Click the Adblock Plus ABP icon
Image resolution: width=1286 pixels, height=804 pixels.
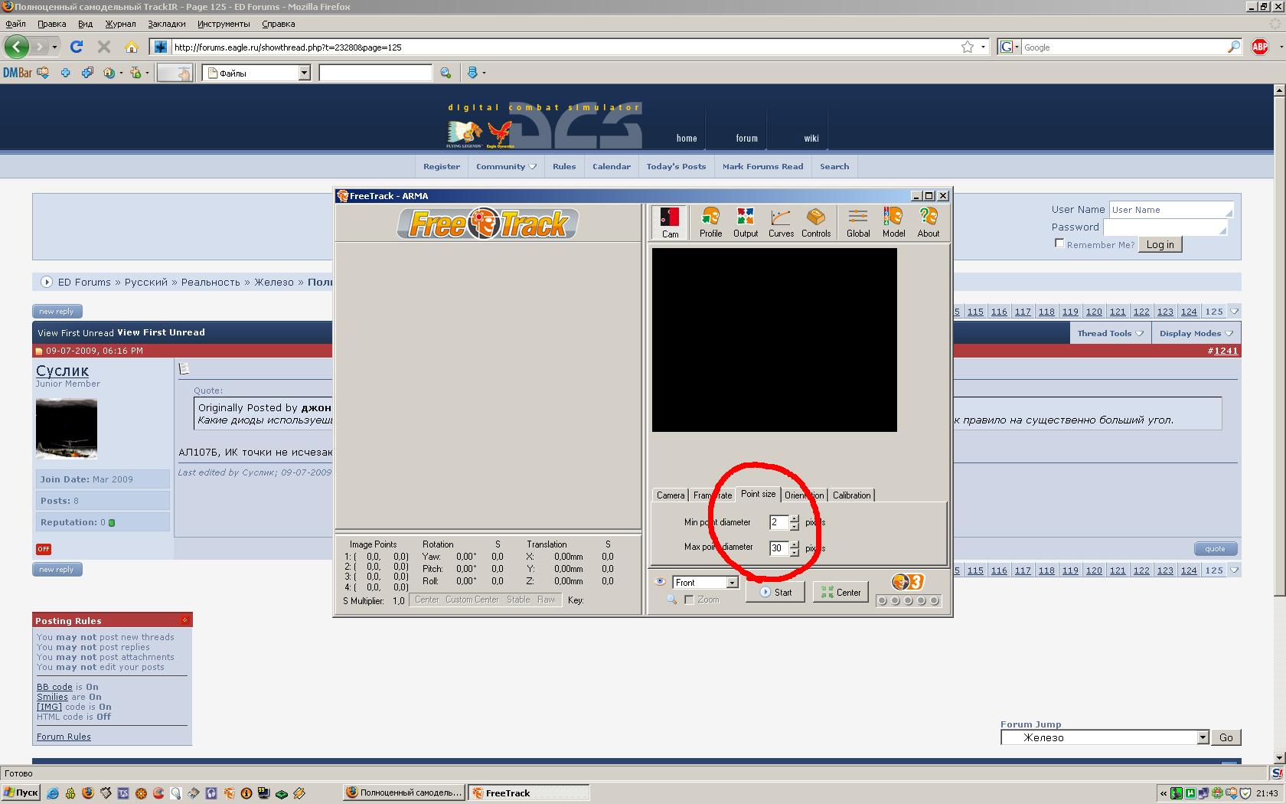tap(1259, 47)
